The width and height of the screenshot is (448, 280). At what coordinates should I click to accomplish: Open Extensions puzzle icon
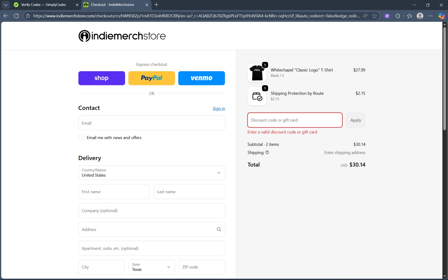tap(398, 16)
